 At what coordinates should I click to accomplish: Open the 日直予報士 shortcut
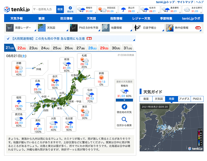click(149, 28)
